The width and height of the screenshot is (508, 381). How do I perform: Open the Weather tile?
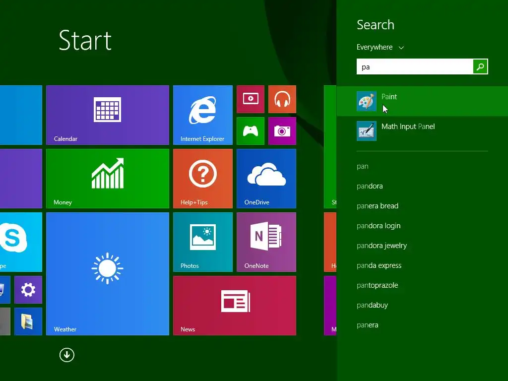108,274
